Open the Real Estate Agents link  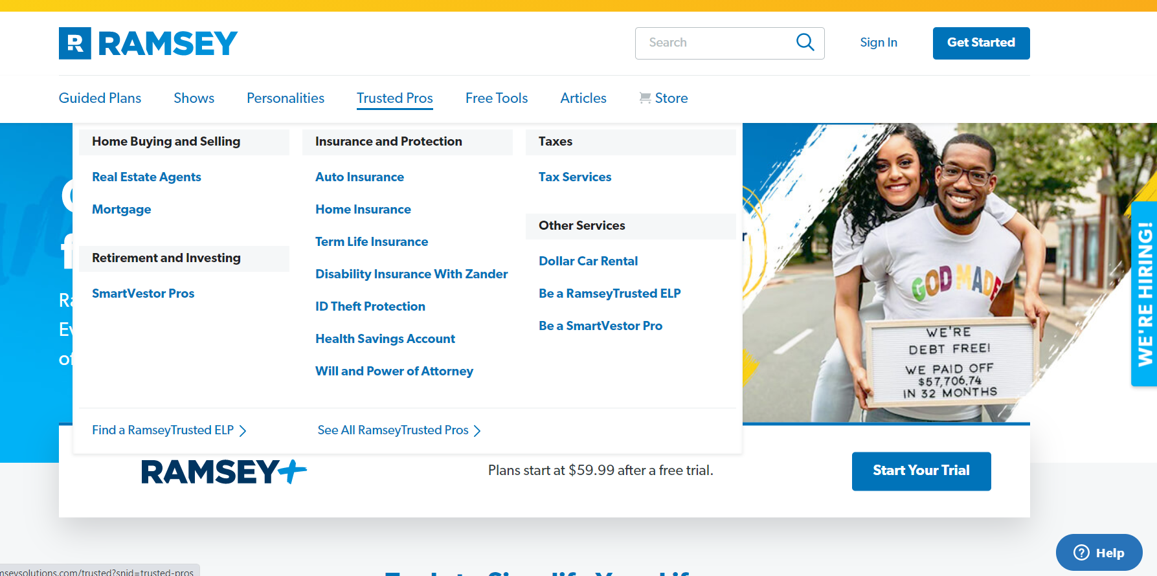tap(146, 177)
